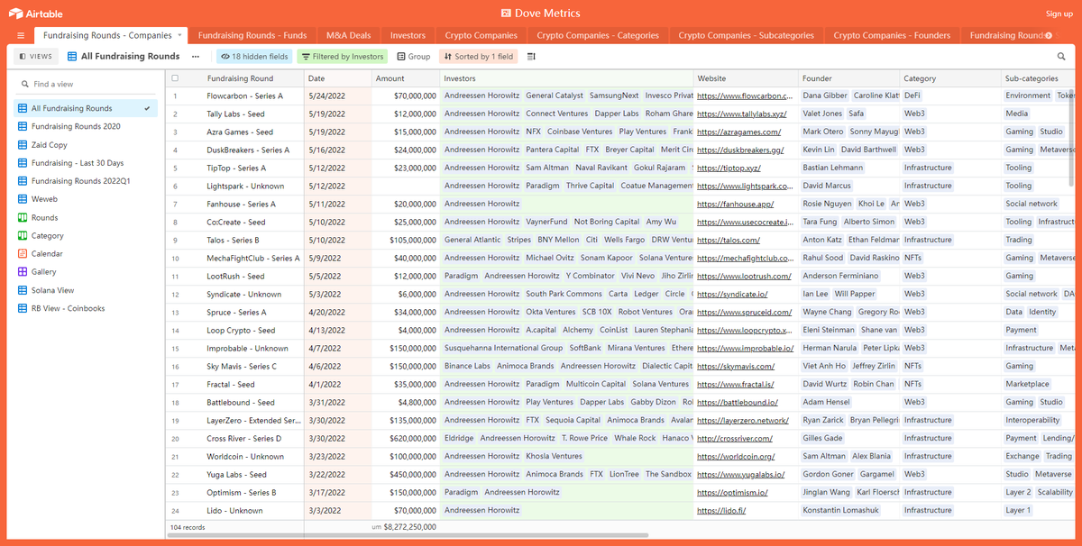Click the Amount column header
The image size is (1082, 546).
tap(406, 78)
